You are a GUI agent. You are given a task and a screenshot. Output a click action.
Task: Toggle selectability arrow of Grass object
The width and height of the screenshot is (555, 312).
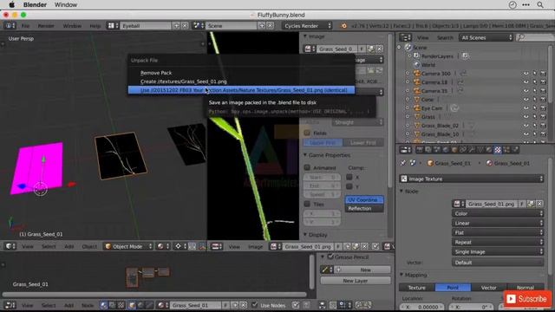tap(534, 117)
